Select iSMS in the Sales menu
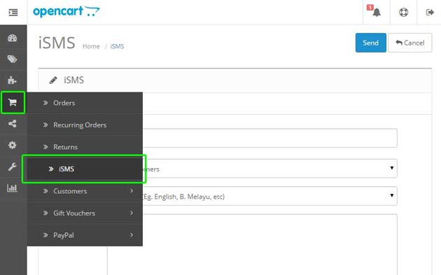 (x=85, y=169)
